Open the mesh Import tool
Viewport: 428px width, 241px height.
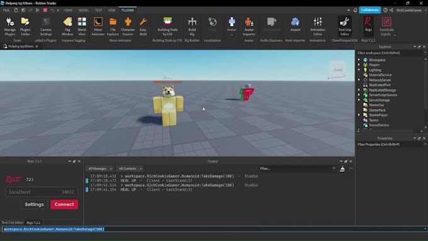[295, 25]
